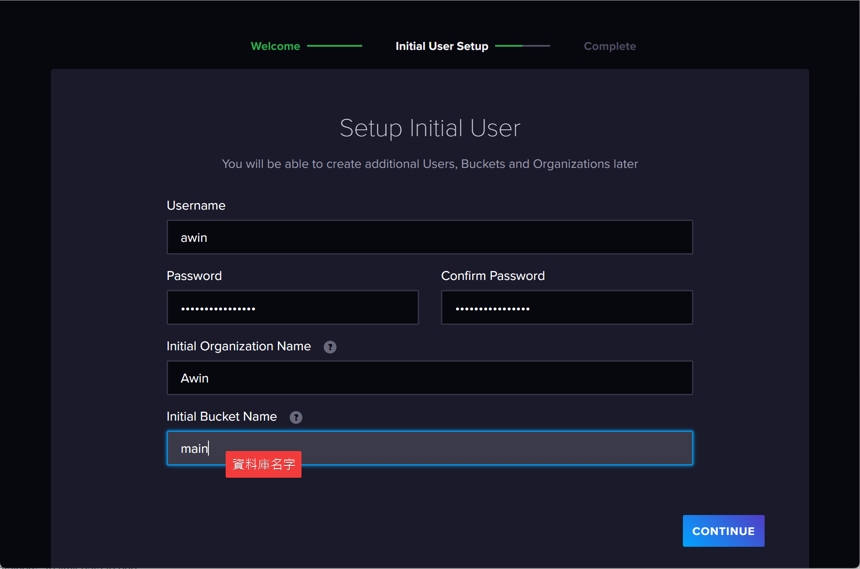
Task: Click the Setup Initial User heading
Action: pyautogui.click(x=430, y=128)
